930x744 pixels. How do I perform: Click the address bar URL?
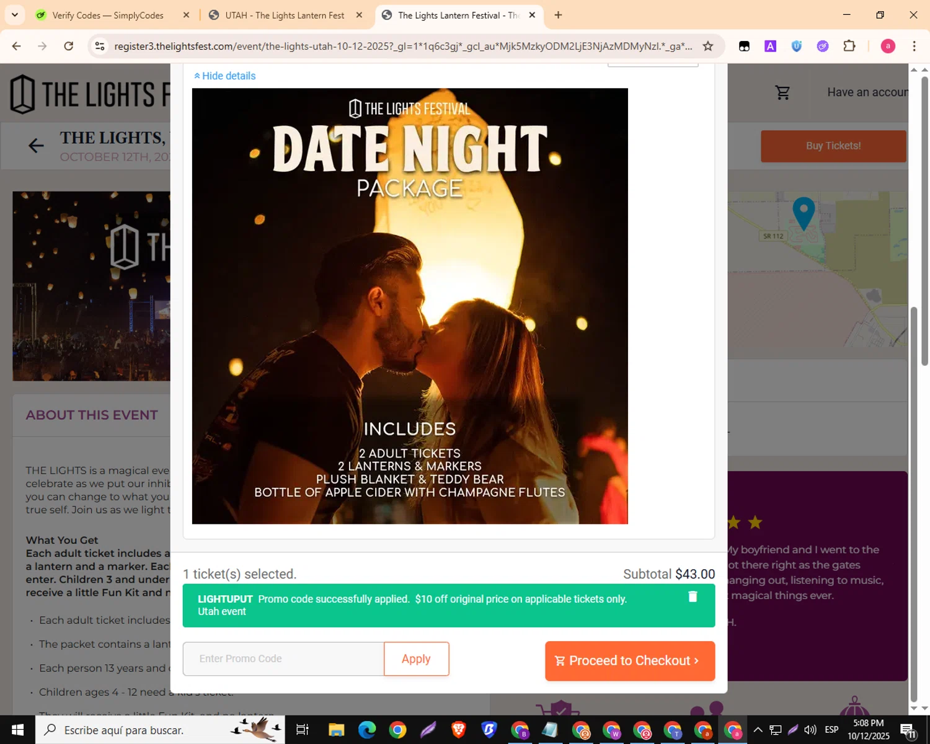(403, 46)
